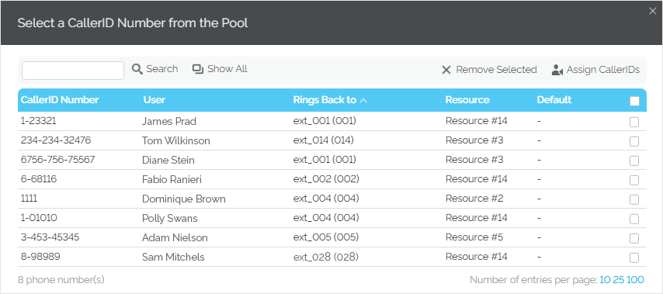Click the user name Adam Nielson
The height and width of the screenshot is (294, 663).
click(175, 238)
